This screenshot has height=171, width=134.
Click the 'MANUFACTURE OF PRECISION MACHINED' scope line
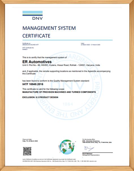click(x=59, y=92)
